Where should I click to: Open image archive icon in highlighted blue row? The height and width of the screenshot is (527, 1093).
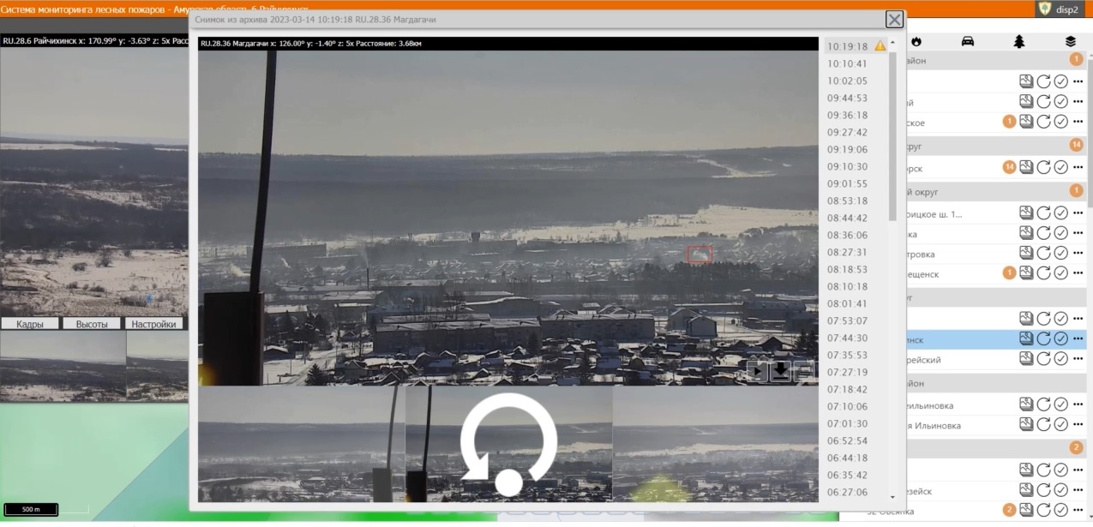click(1026, 339)
